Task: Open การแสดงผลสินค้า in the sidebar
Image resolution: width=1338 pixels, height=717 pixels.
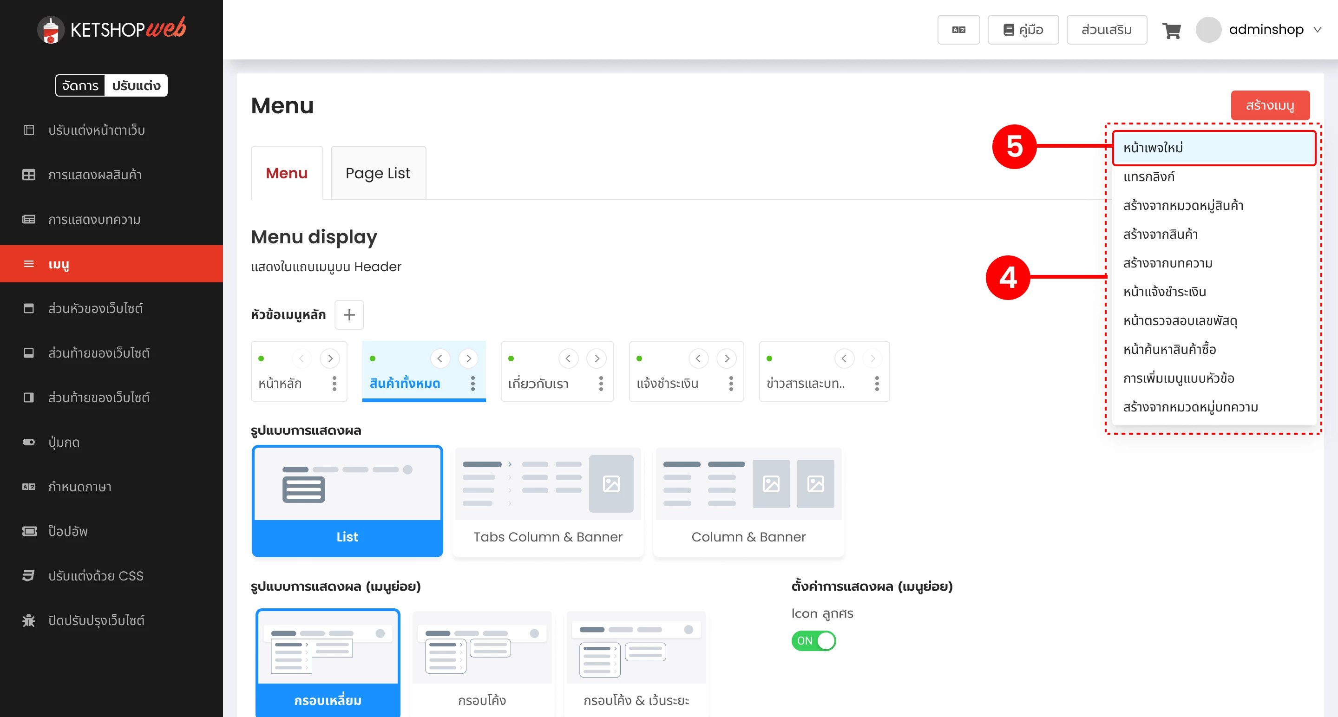Action: (x=111, y=175)
